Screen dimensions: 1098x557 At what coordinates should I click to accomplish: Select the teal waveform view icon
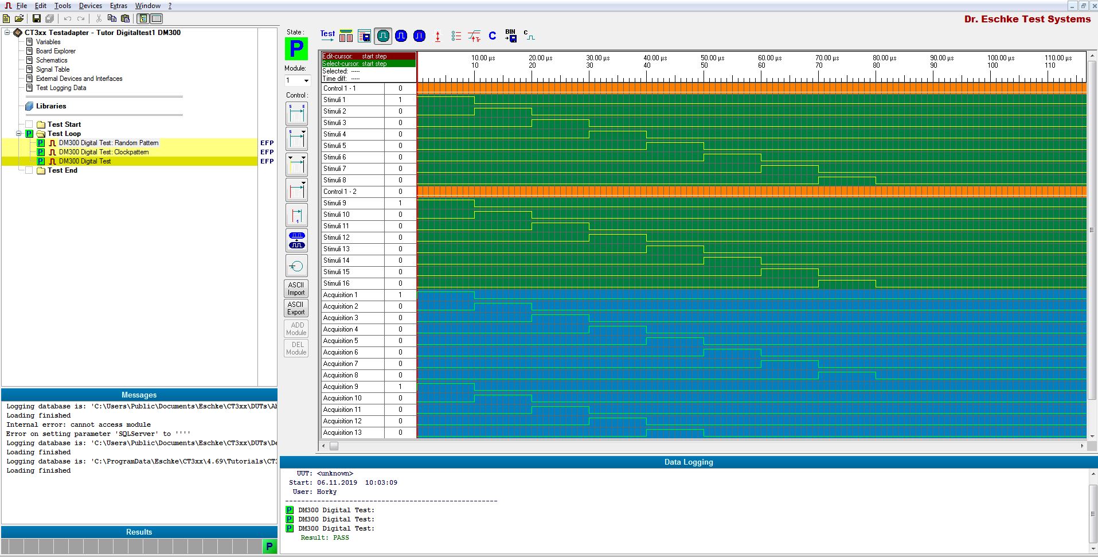382,36
